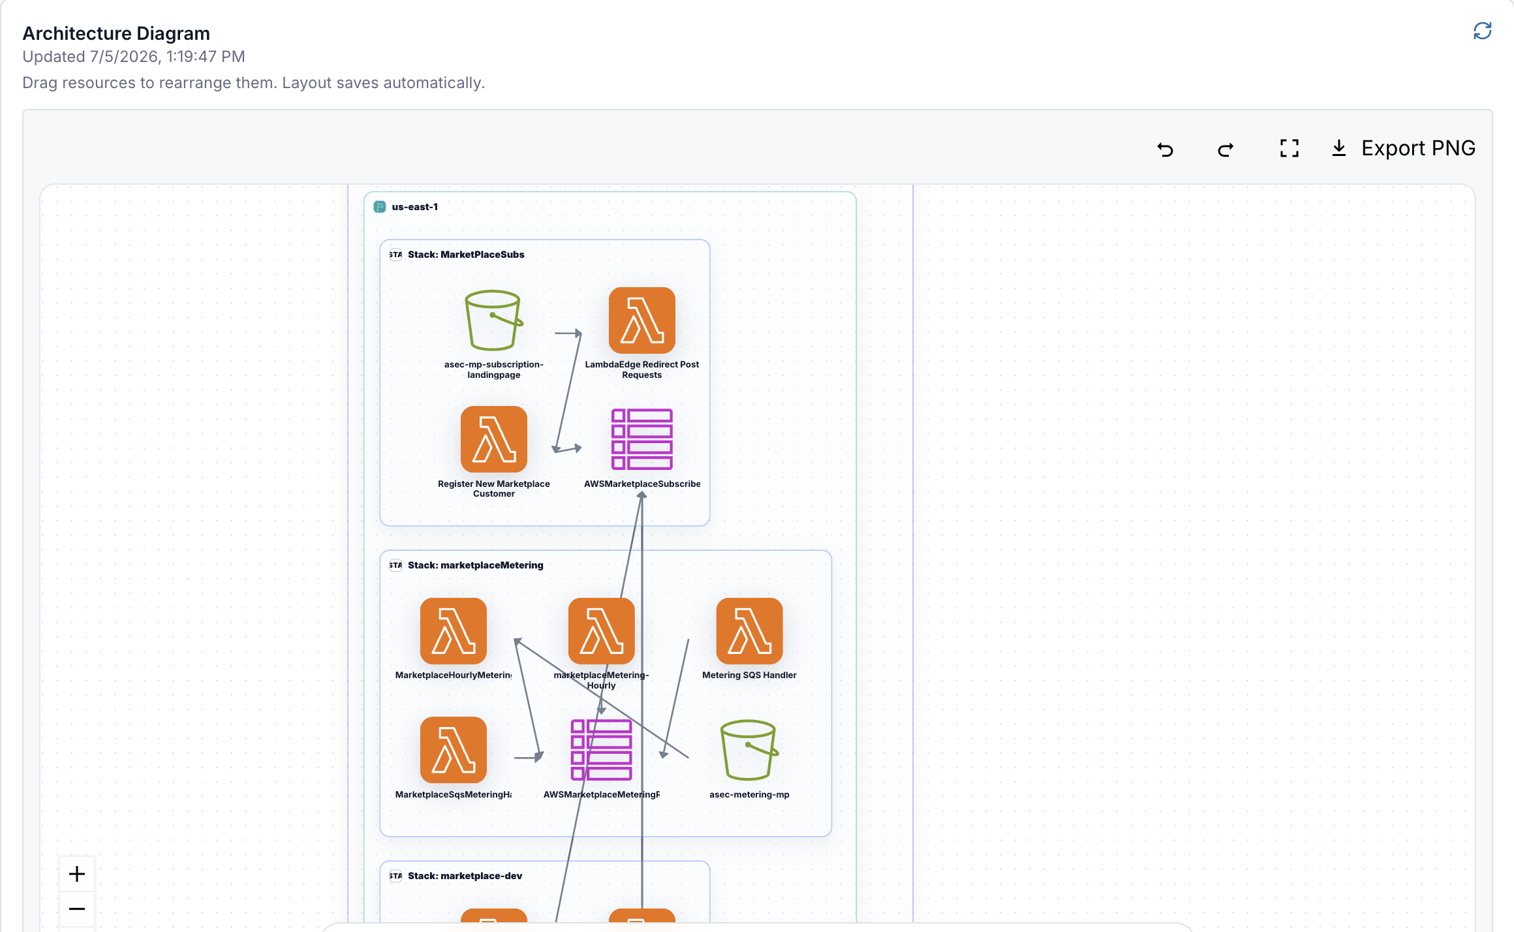Click the Stack: MarketPlaceSubs stack icon
1514x932 pixels.
[395, 255]
